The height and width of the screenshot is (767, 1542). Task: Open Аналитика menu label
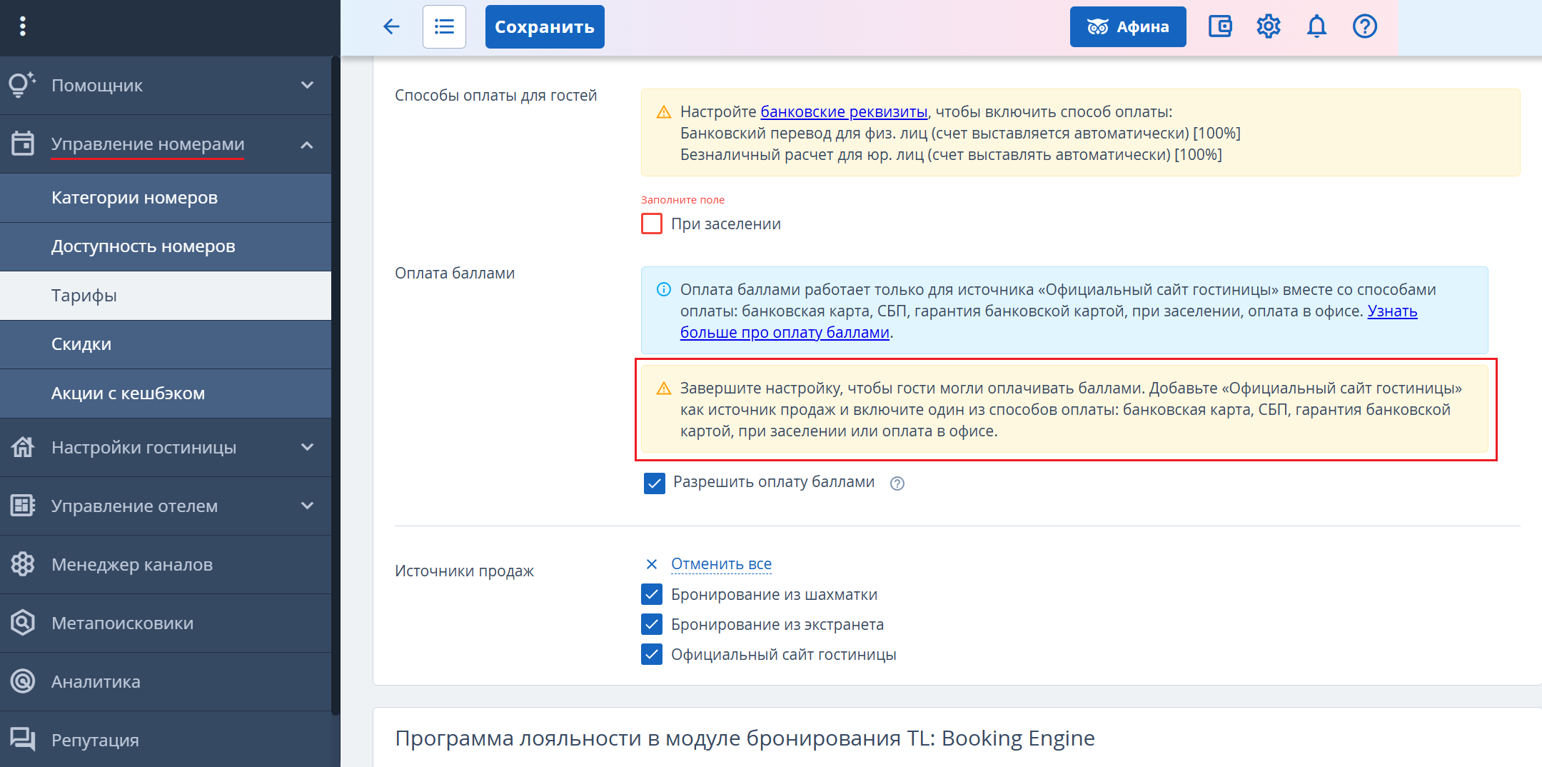tap(96, 681)
